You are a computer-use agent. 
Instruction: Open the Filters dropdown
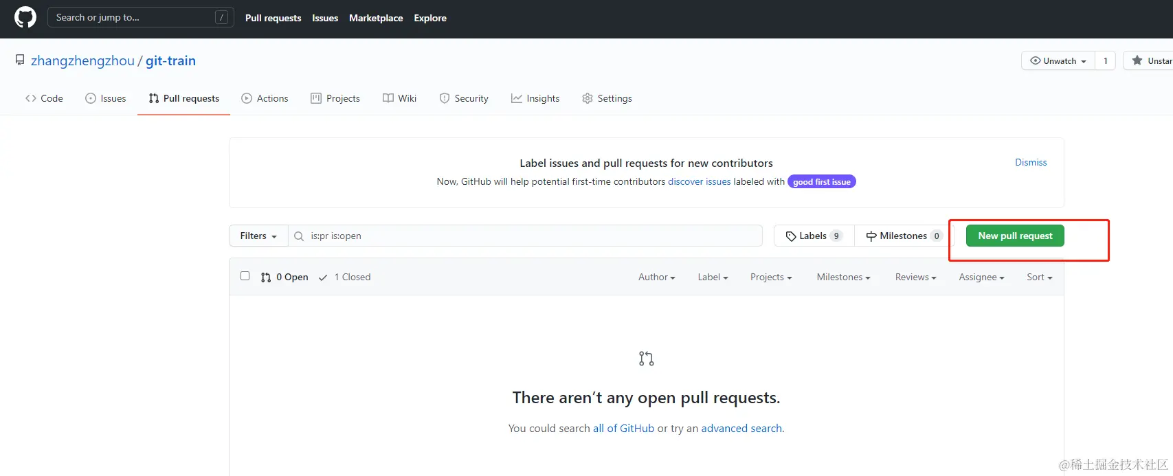point(258,236)
